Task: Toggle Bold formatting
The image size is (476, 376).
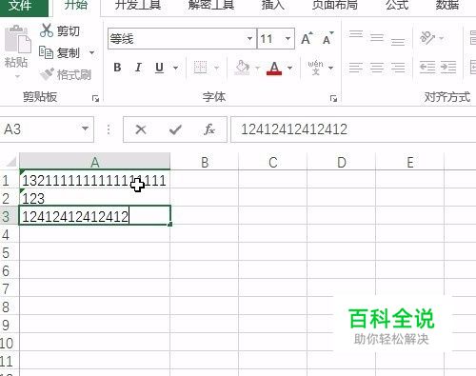Action: pyautogui.click(x=117, y=68)
